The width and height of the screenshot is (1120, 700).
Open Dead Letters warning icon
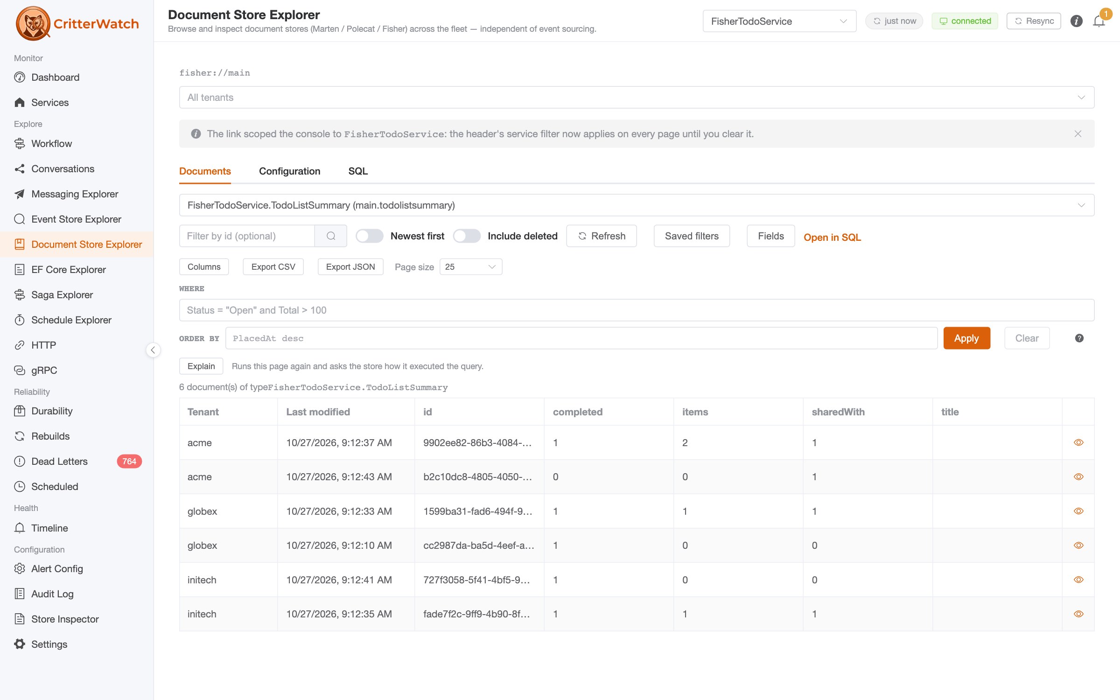(x=20, y=461)
